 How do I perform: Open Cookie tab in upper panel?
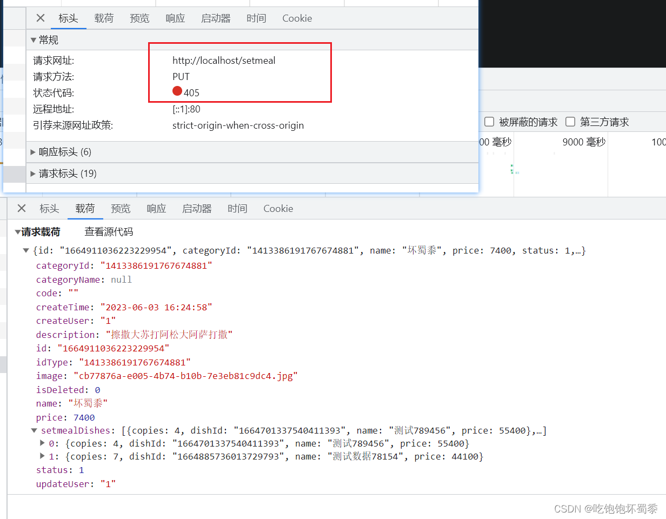297,18
